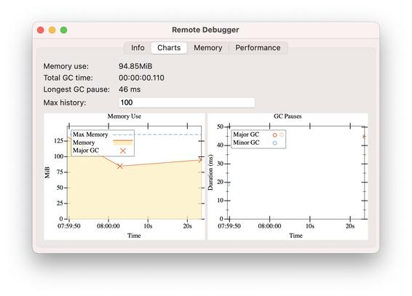Screen dimensions: 412x296
Task: Open the Memory tab
Action: pyautogui.click(x=208, y=48)
